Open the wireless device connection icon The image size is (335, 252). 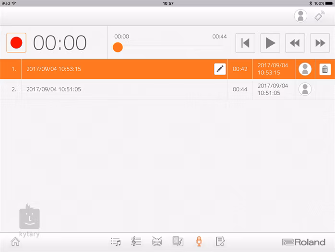coord(320,16)
